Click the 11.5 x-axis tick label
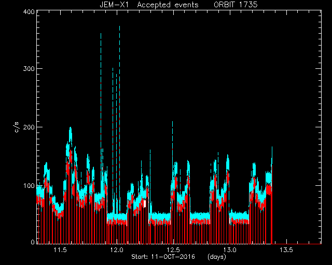This screenshot has width=332, height=265. point(60,250)
